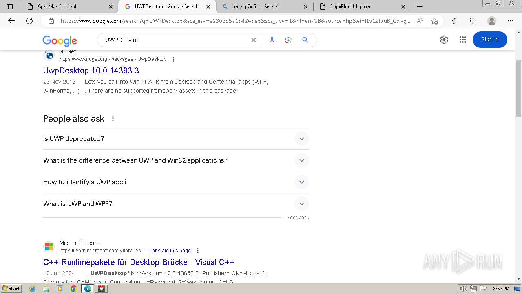The width and height of the screenshot is (522, 294).
Task: Open UwpDesktop 10.0.14393.3 NuGet result
Action: tap(91, 71)
